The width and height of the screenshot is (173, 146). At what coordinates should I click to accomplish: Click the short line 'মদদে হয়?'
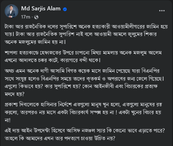coord(14,94)
